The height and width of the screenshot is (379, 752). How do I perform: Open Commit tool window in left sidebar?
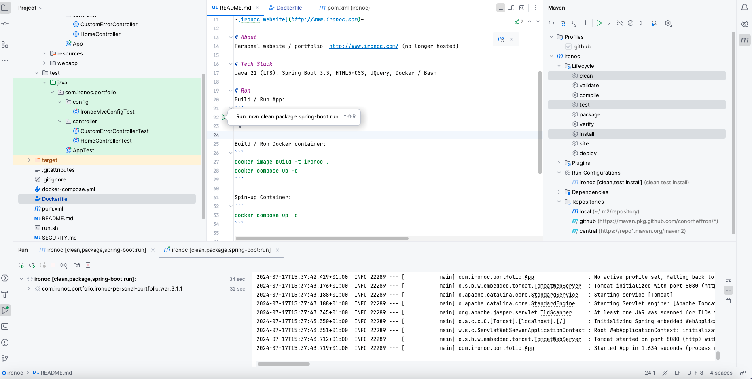click(x=5, y=24)
